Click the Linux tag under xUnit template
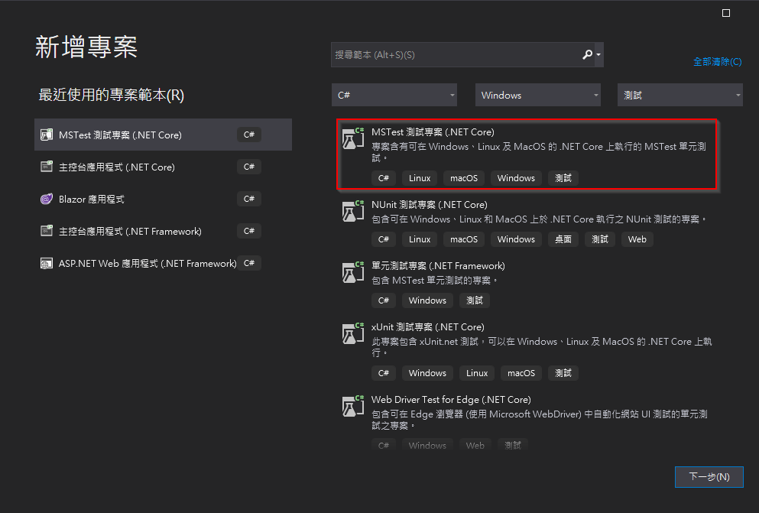 click(477, 373)
